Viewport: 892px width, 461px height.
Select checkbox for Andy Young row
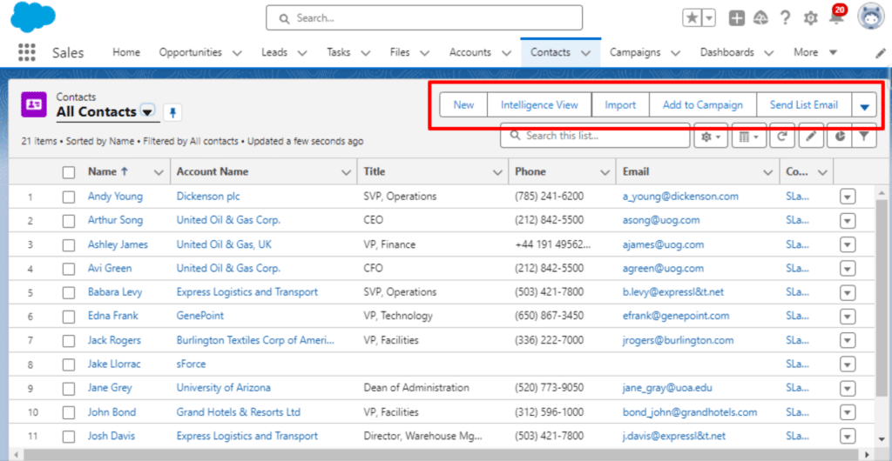tap(69, 197)
